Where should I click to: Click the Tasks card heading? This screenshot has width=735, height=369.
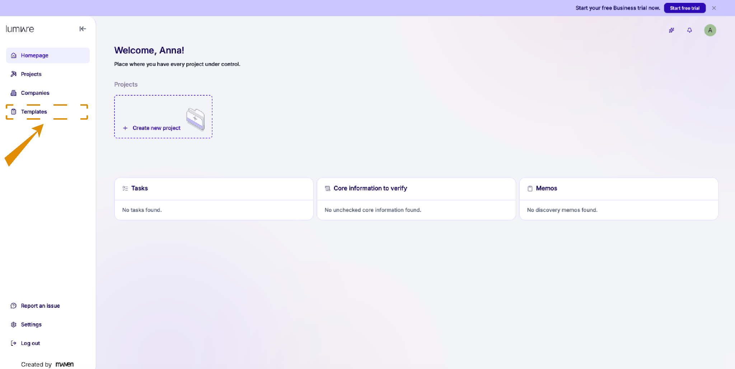coord(140,188)
